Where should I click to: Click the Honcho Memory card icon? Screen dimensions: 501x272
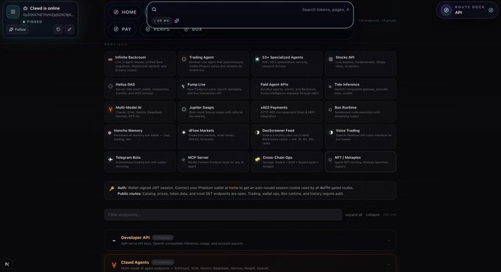pos(110,132)
